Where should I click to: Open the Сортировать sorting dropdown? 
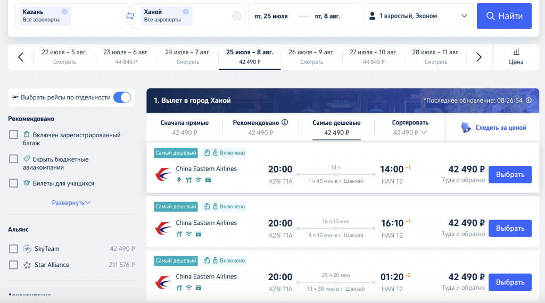click(x=410, y=128)
